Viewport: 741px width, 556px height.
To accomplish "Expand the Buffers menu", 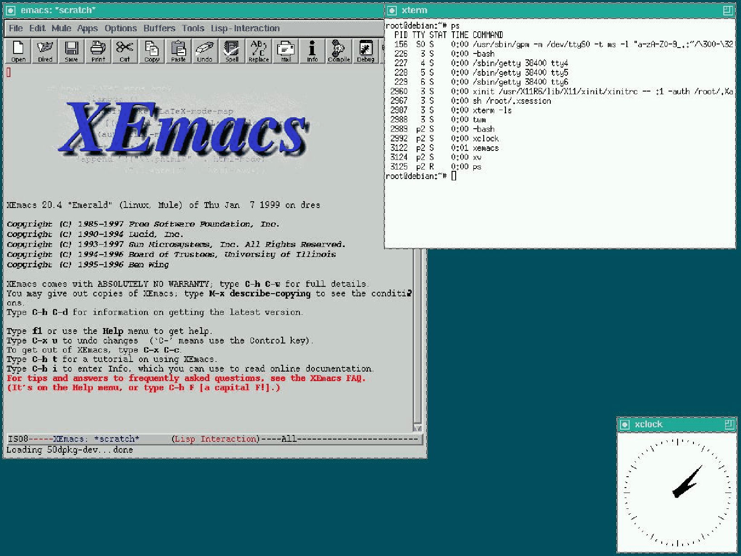I will point(159,28).
